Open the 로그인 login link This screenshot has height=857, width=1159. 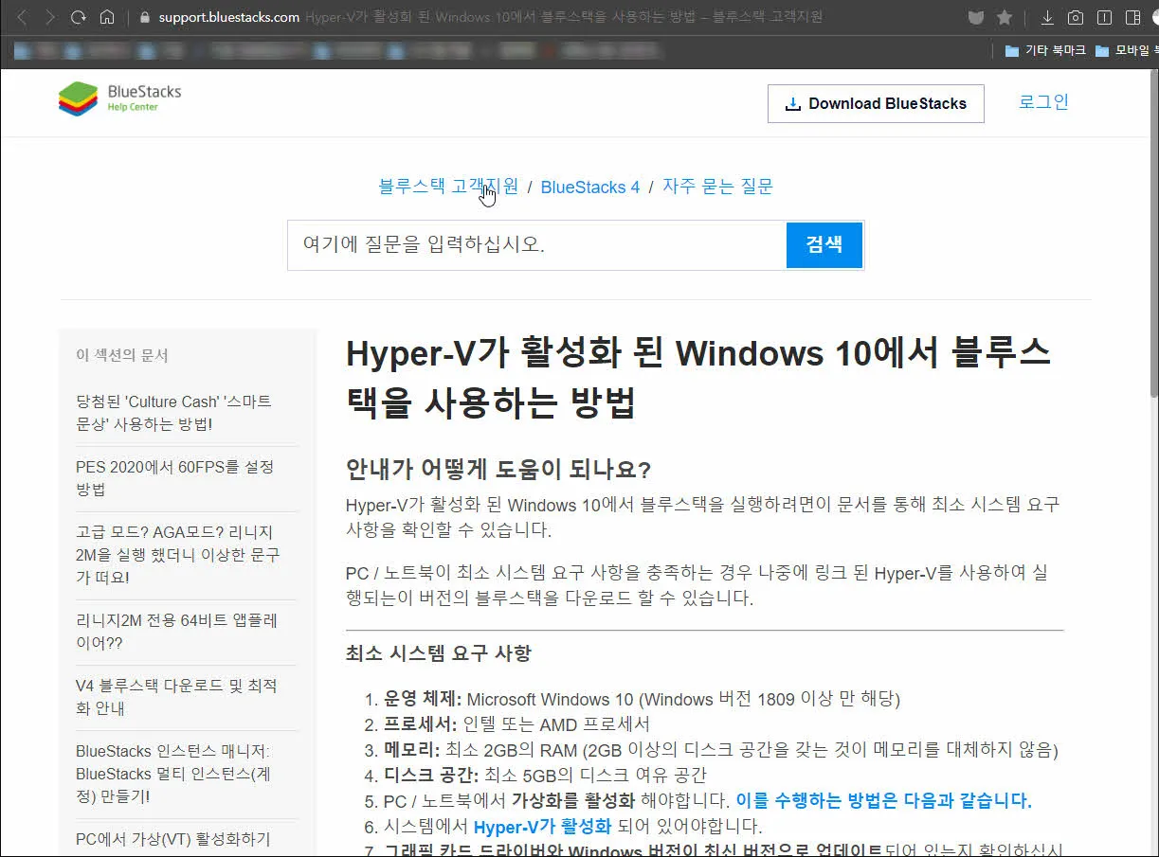point(1042,102)
